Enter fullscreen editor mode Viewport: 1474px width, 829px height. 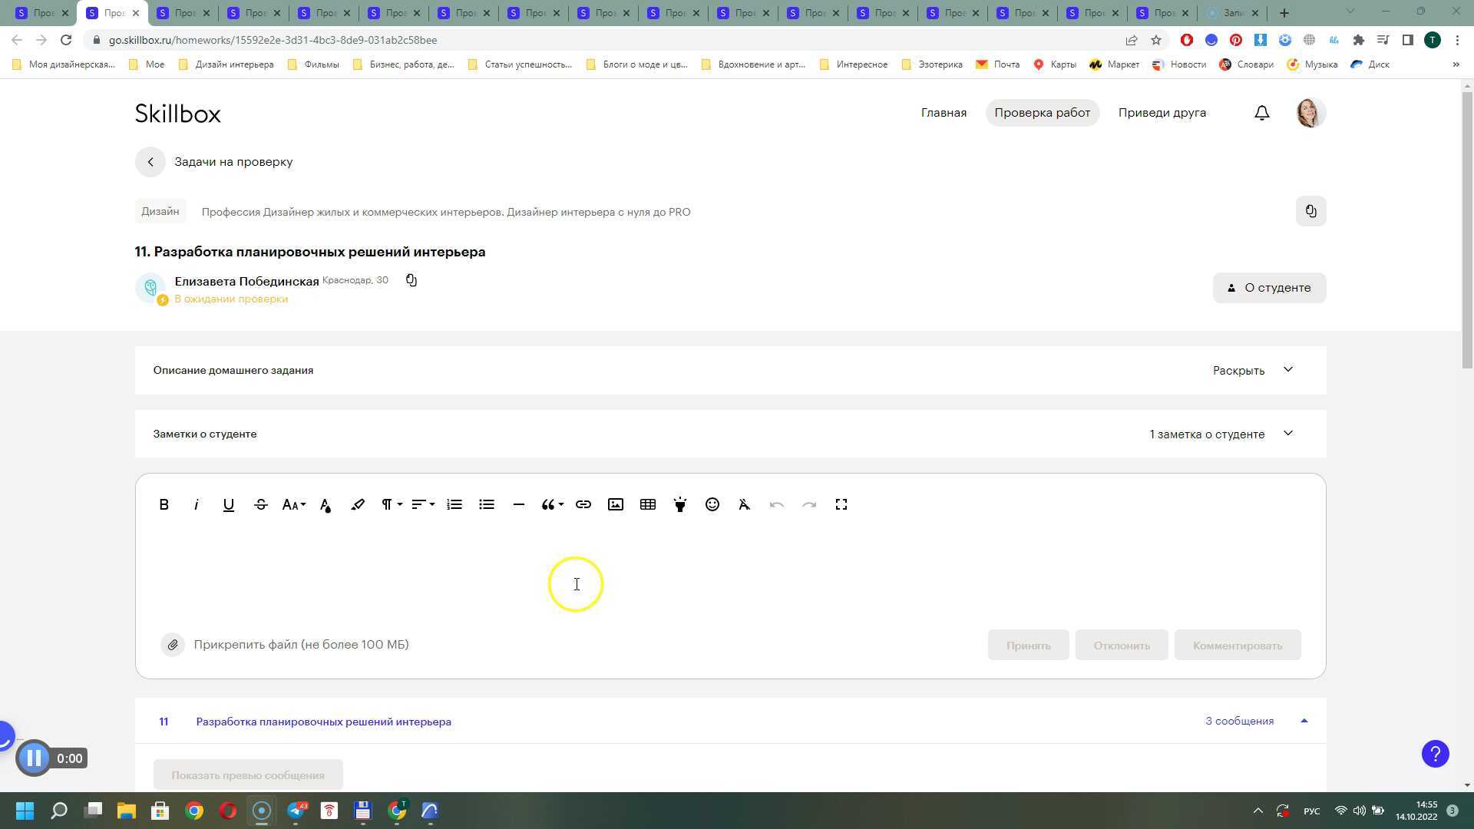pos(841,504)
